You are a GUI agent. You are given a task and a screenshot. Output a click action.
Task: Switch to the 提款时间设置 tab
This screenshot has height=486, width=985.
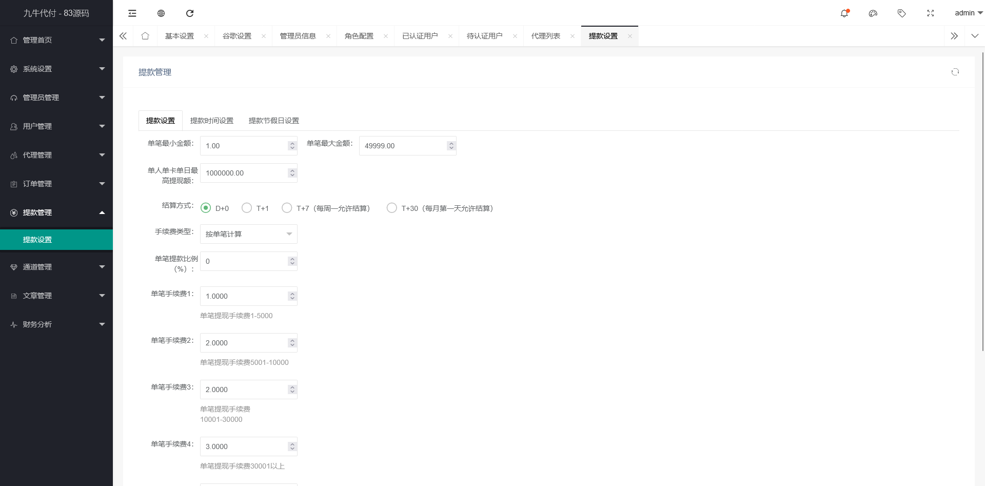[x=211, y=121]
